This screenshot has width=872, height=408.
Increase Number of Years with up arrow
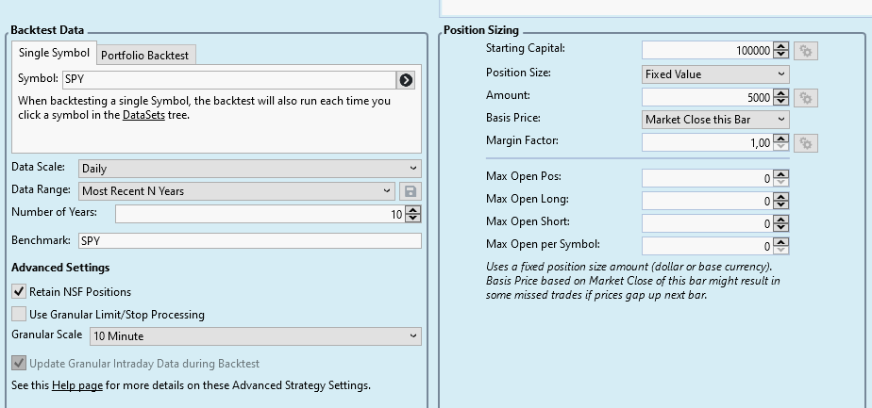click(x=413, y=210)
